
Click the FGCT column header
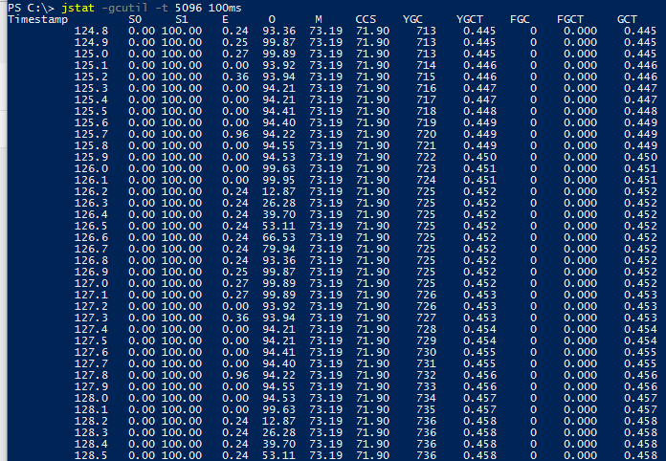point(570,19)
